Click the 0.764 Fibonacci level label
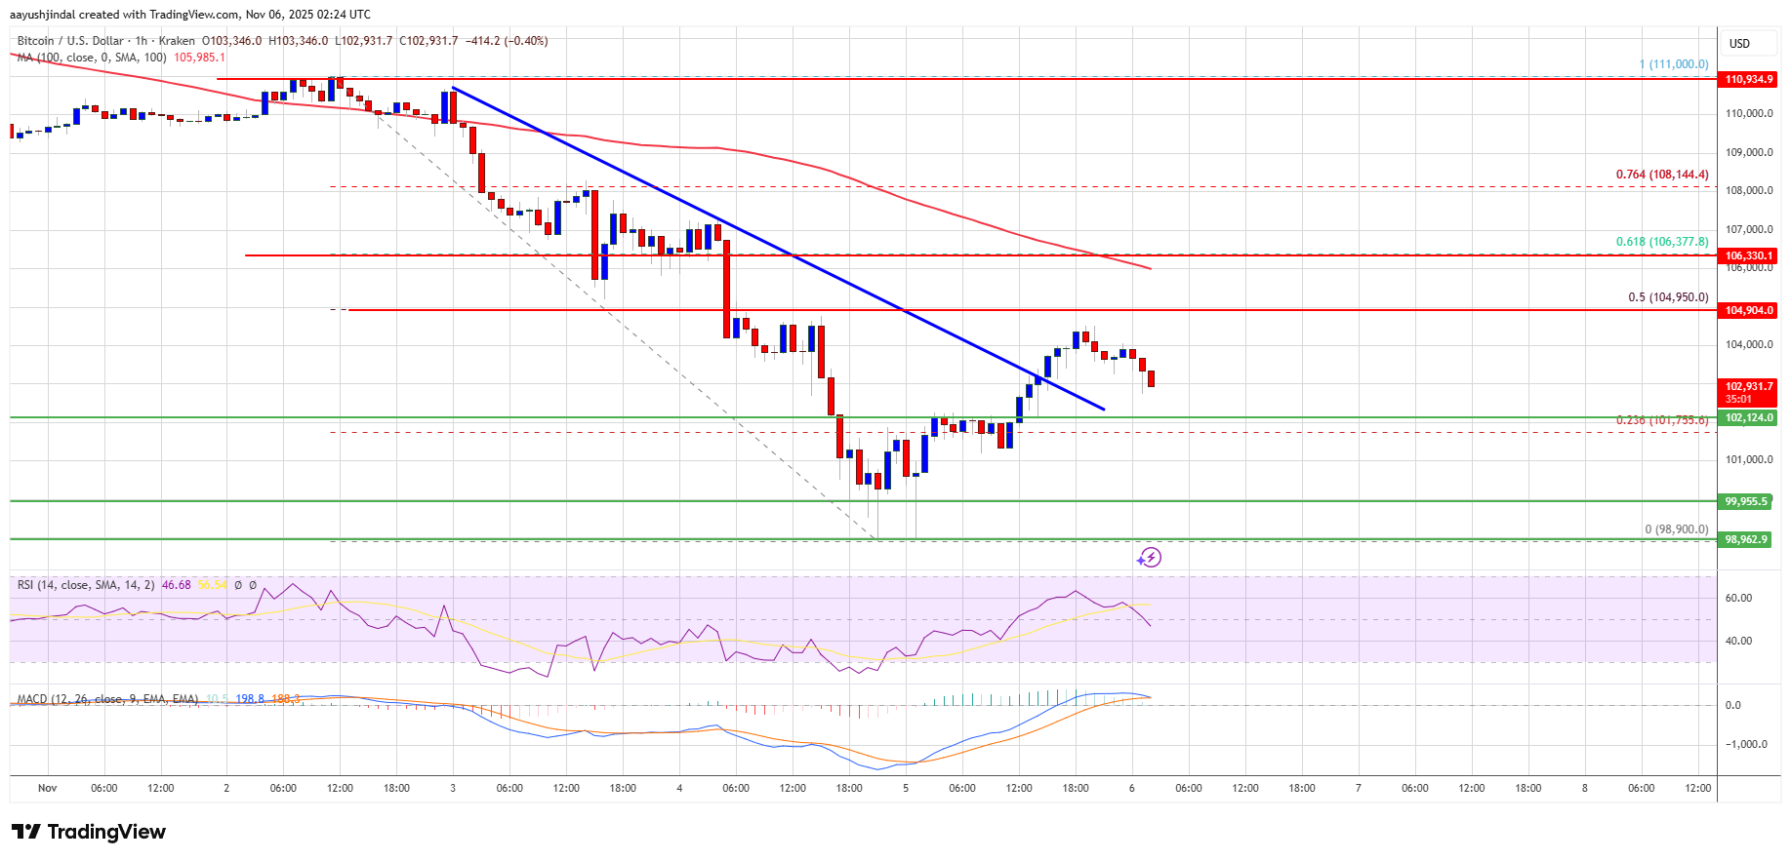This screenshot has height=861, width=1791. pos(1661,175)
